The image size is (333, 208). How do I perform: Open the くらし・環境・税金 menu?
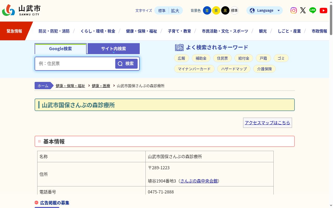tap(98, 31)
